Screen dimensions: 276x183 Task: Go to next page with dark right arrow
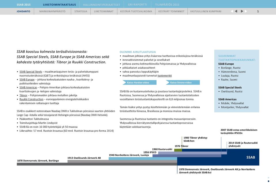[x=242, y=11]
